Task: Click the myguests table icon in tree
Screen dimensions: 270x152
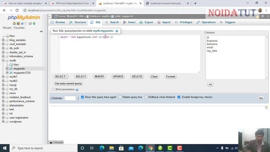Action: tap(11, 68)
